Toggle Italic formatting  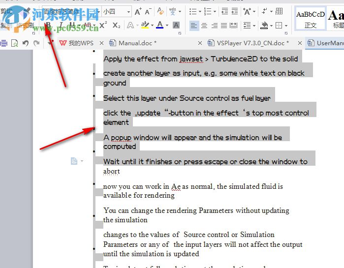pos(61,26)
